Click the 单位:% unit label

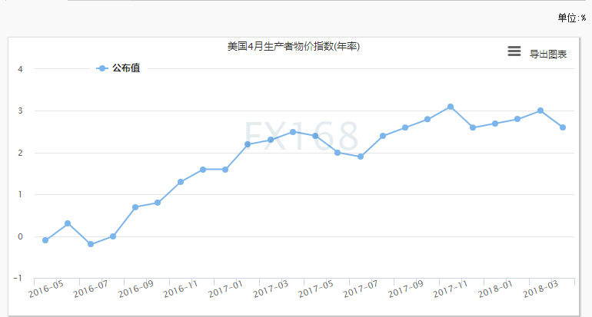pyautogui.click(x=572, y=18)
